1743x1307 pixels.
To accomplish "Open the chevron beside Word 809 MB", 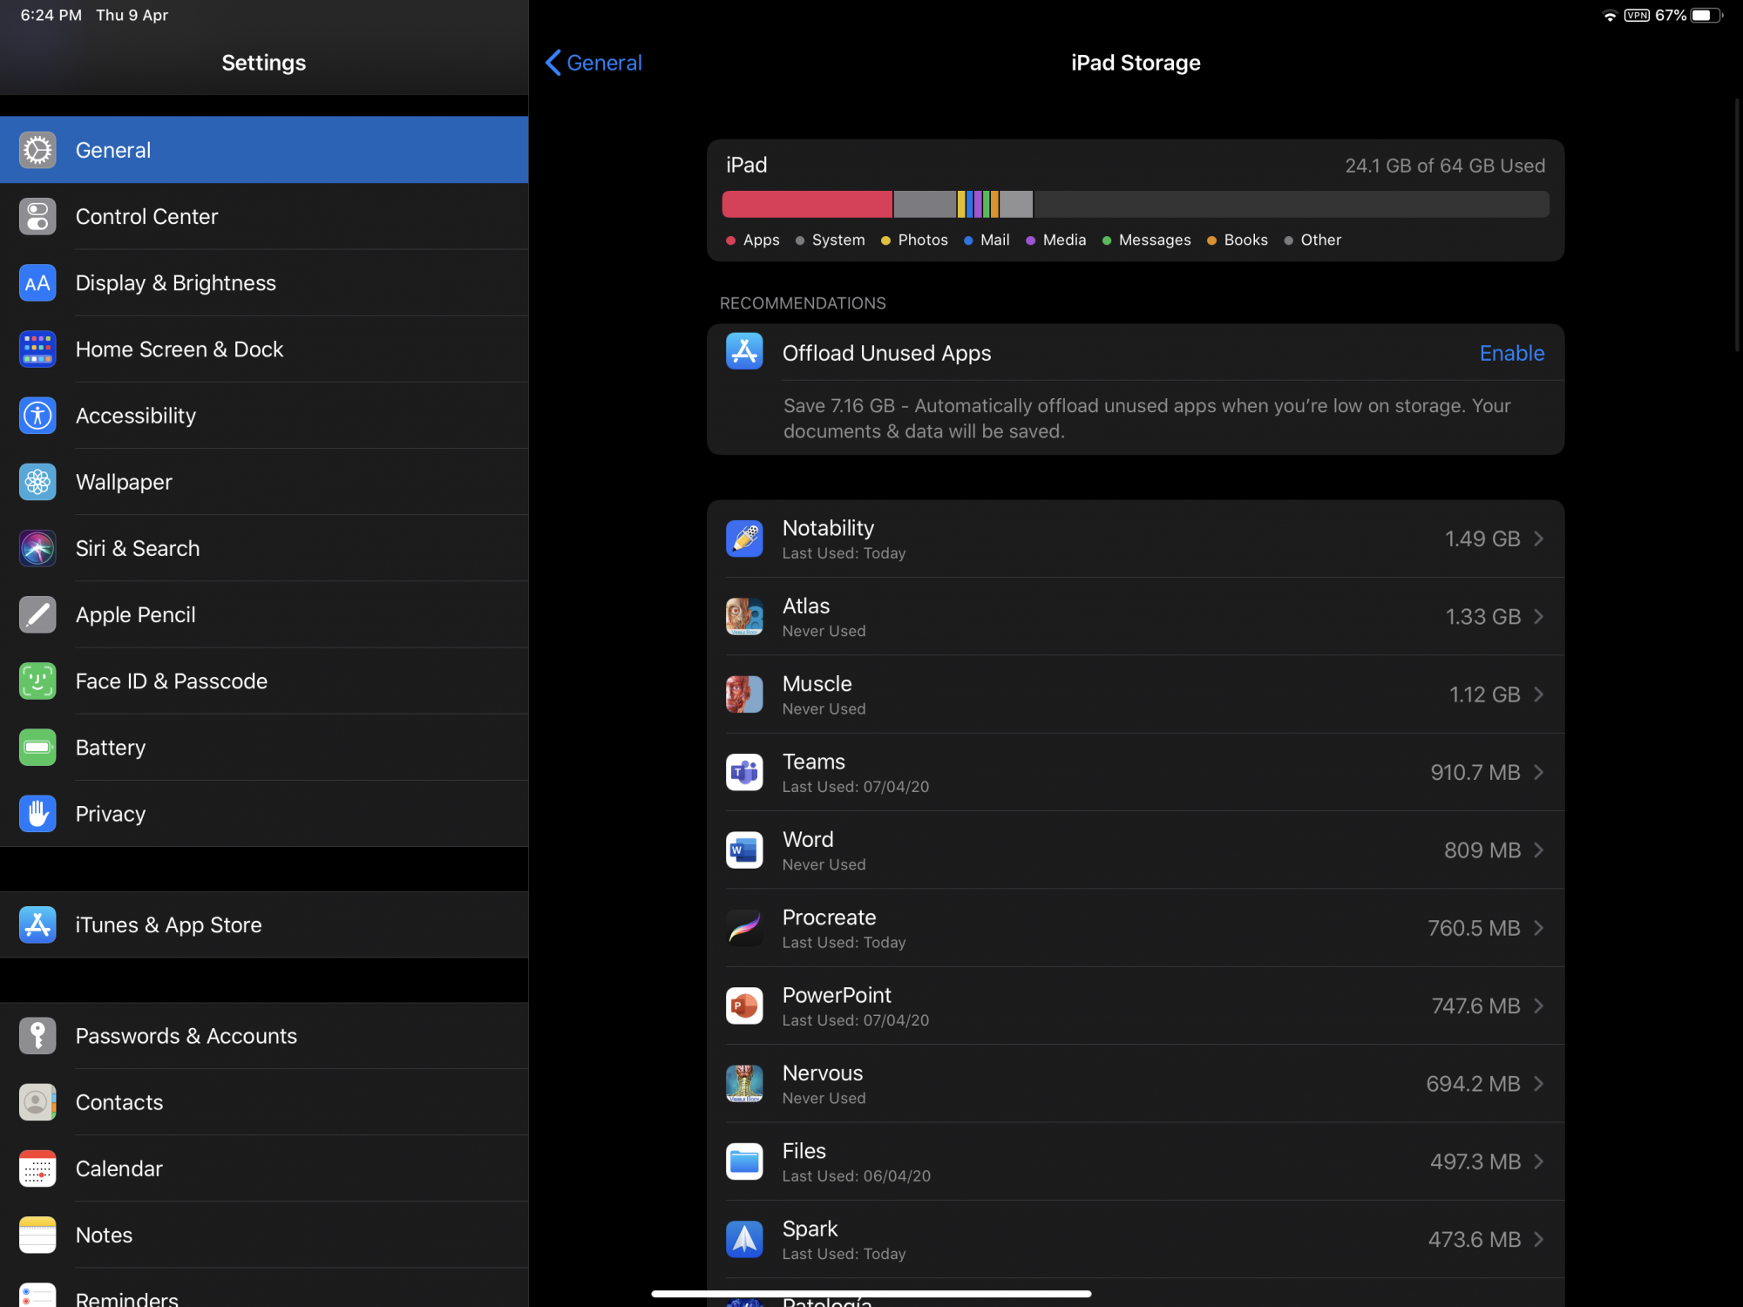I will pyautogui.click(x=1539, y=850).
